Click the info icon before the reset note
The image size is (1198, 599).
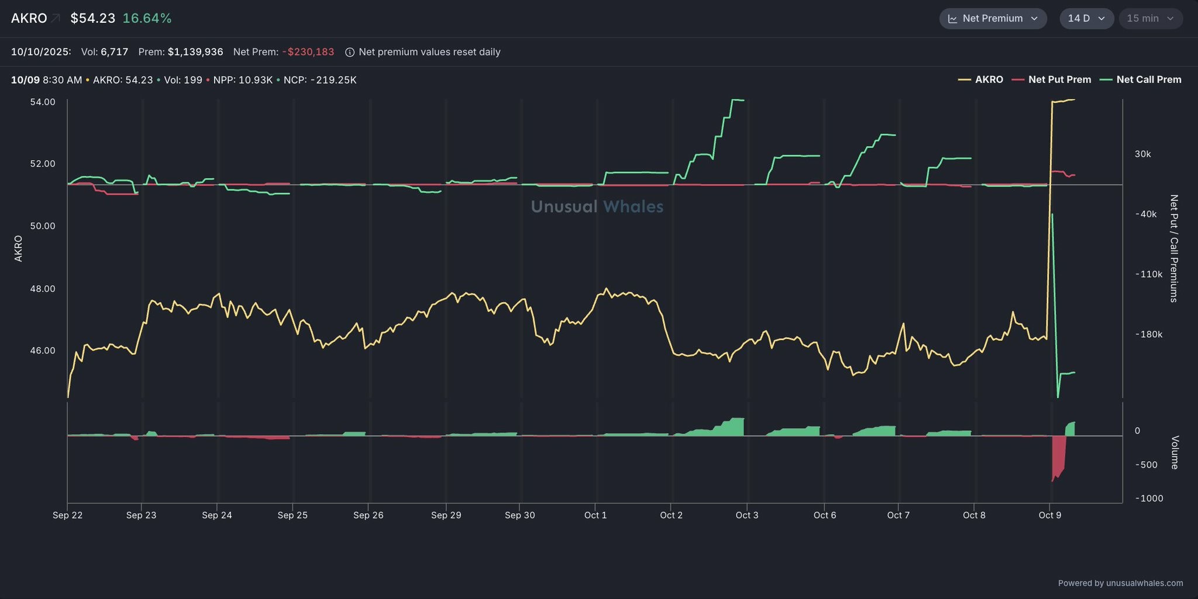coord(350,52)
